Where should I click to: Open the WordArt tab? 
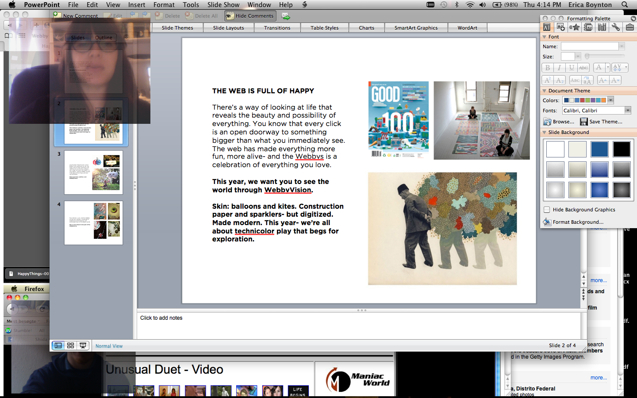(467, 27)
